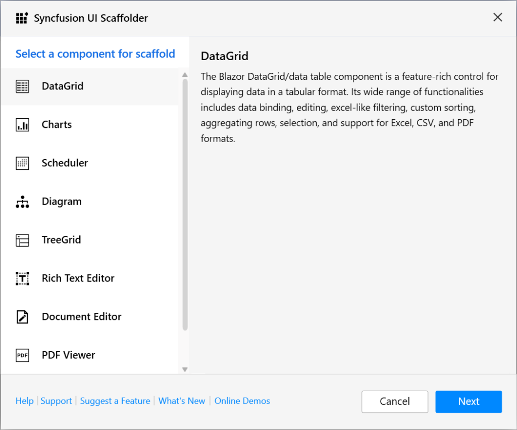Image resolution: width=517 pixels, height=430 pixels.
Task: Select the DataGrid component icon
Action: click(x=22, y=86)
